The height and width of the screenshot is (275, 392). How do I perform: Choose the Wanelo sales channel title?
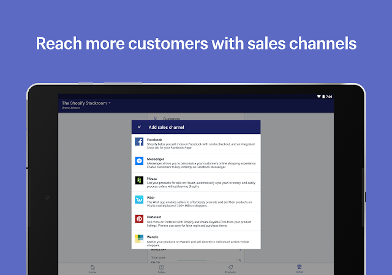click(153, 237)
